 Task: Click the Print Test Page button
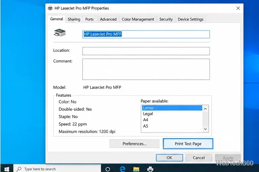(188, 144)
